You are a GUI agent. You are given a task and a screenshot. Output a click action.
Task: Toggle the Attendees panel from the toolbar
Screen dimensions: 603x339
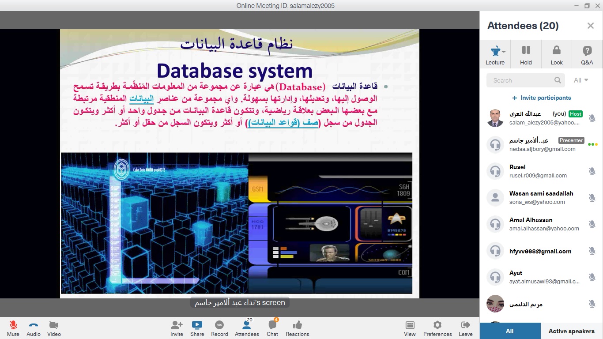point(247,328)
